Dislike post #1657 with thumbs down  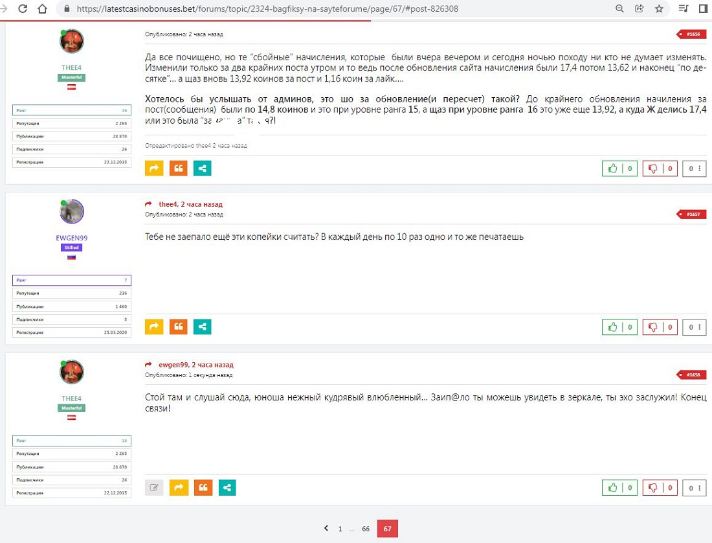pos(660,328)
